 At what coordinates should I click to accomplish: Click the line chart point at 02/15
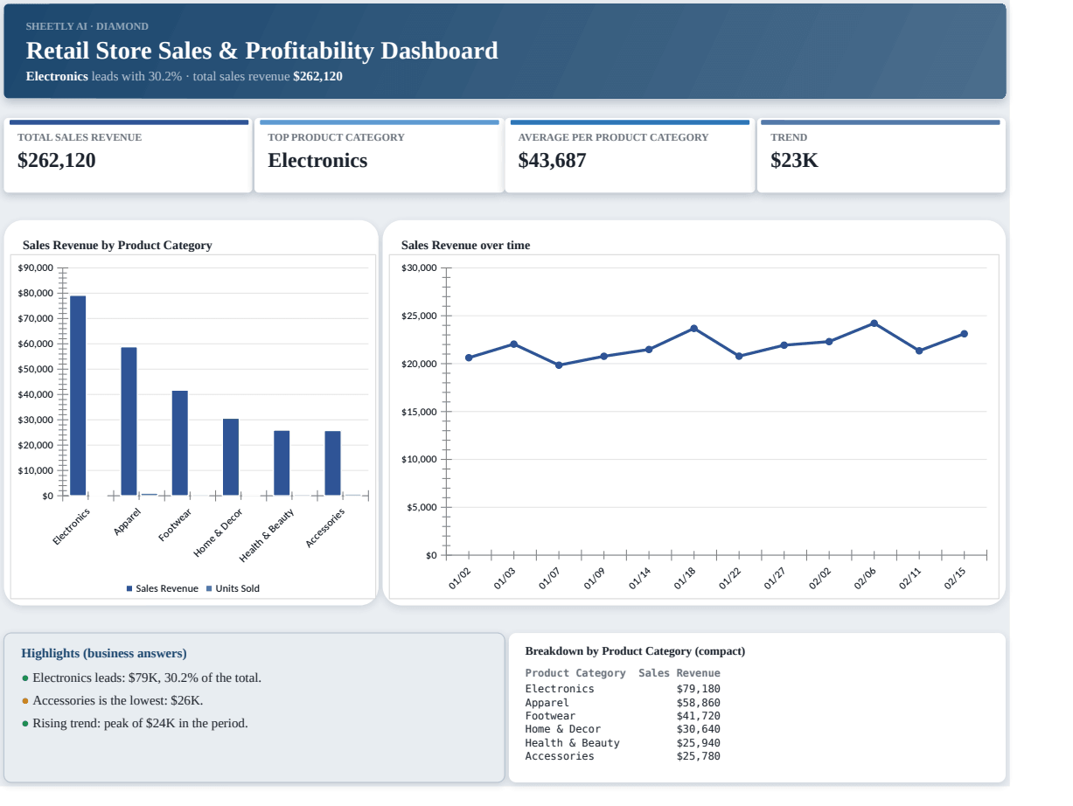click(x=964, y=333)
